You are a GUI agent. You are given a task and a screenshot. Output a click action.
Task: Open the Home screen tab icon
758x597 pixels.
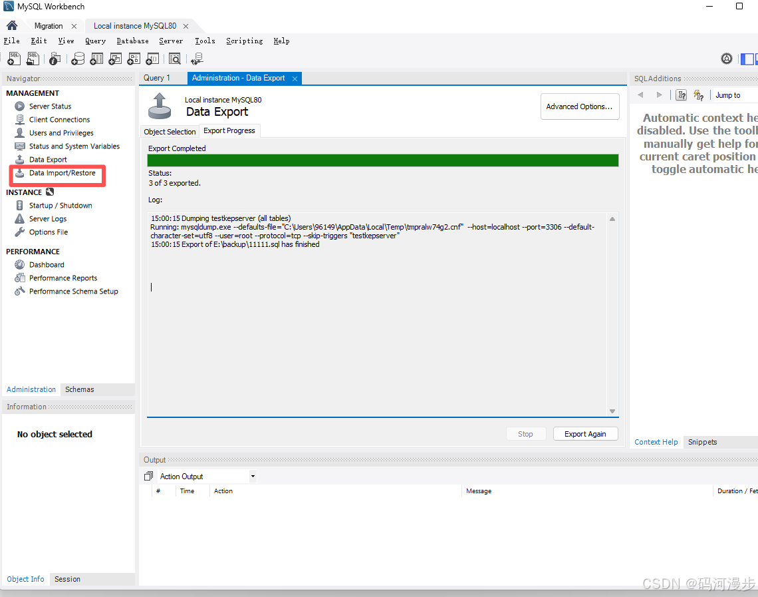tap(12, 26)
